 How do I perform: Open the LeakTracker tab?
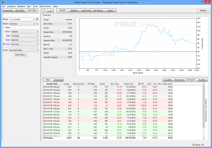click(x=86, y=10)
